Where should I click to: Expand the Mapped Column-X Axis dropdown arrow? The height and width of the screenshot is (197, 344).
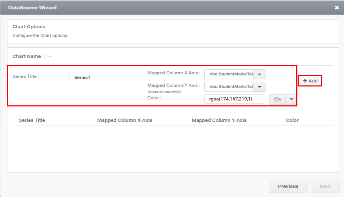[x=259, y=74]
